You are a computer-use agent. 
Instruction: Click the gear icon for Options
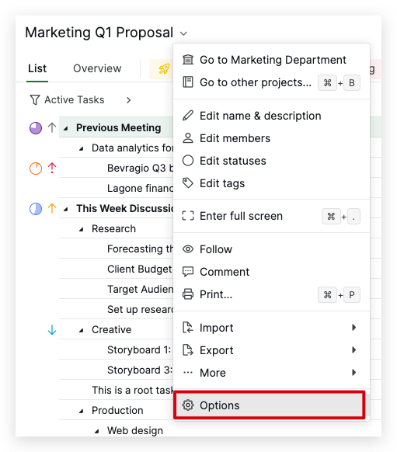188,405
